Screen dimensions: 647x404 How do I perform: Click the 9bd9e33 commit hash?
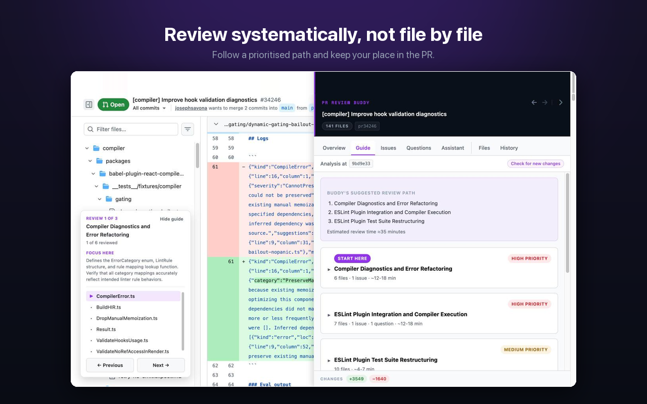[361, 164]
